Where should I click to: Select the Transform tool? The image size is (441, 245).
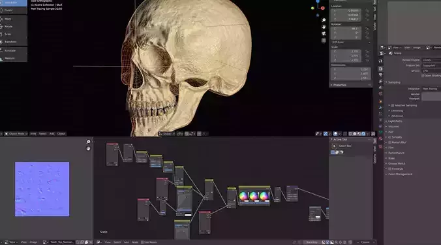point(13,42)
